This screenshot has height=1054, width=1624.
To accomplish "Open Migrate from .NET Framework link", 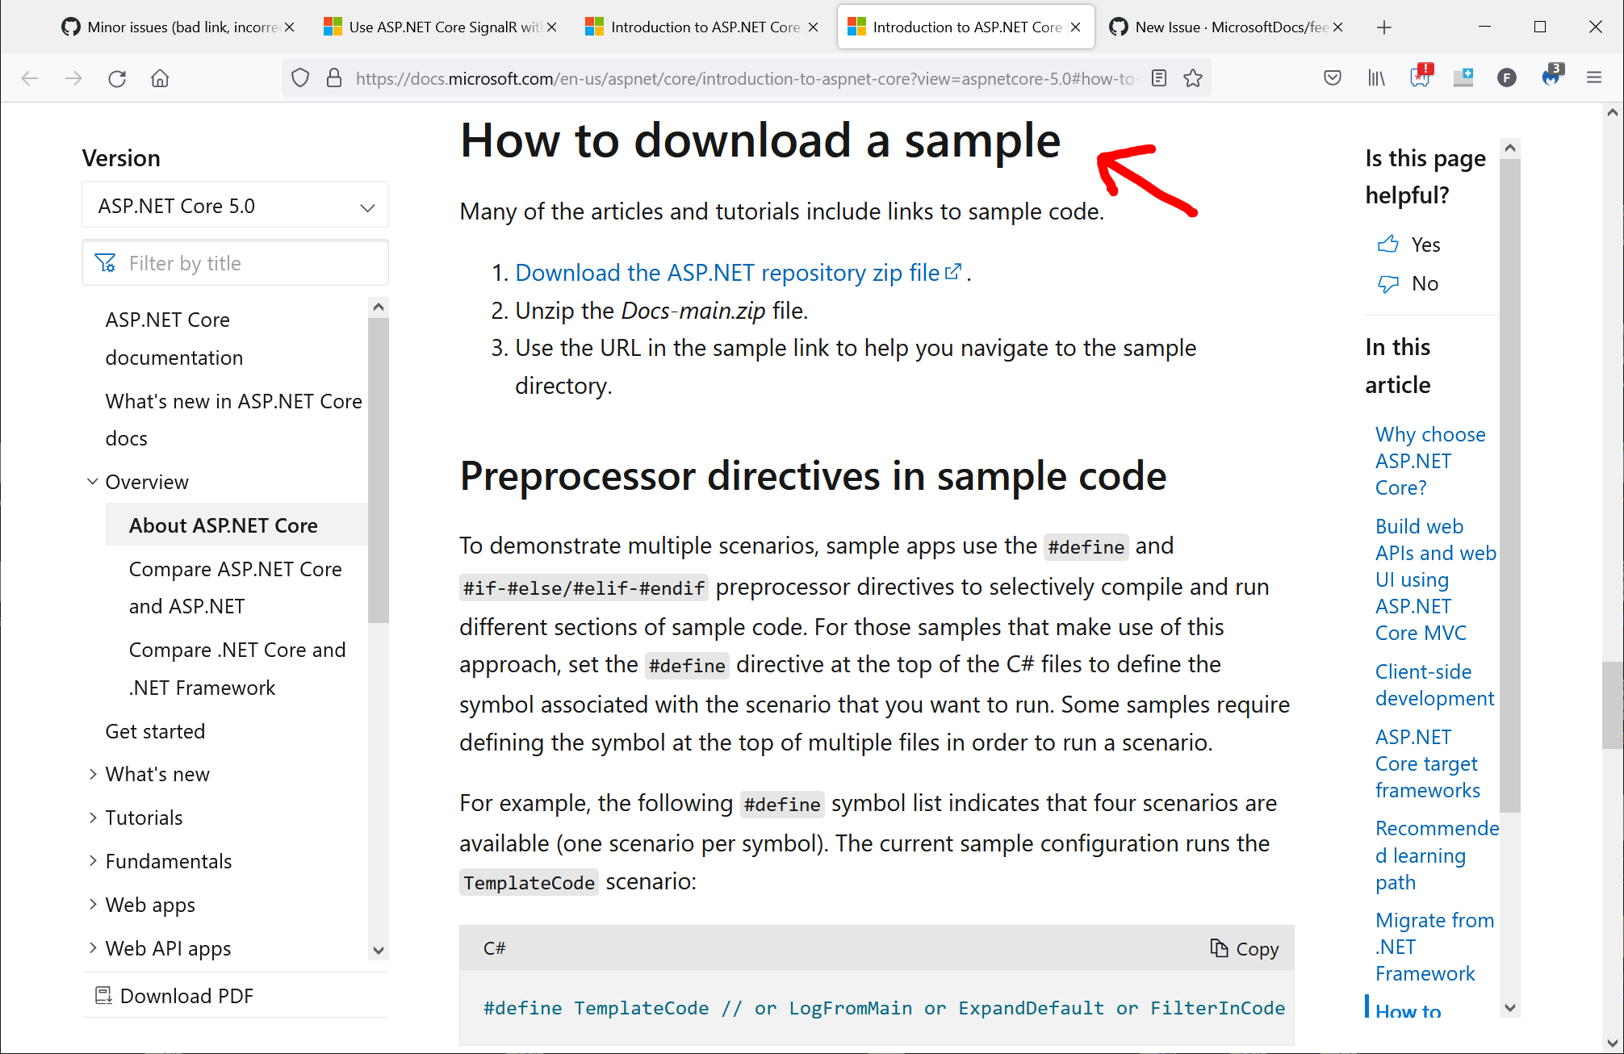I will click(x=1434, y=947).
